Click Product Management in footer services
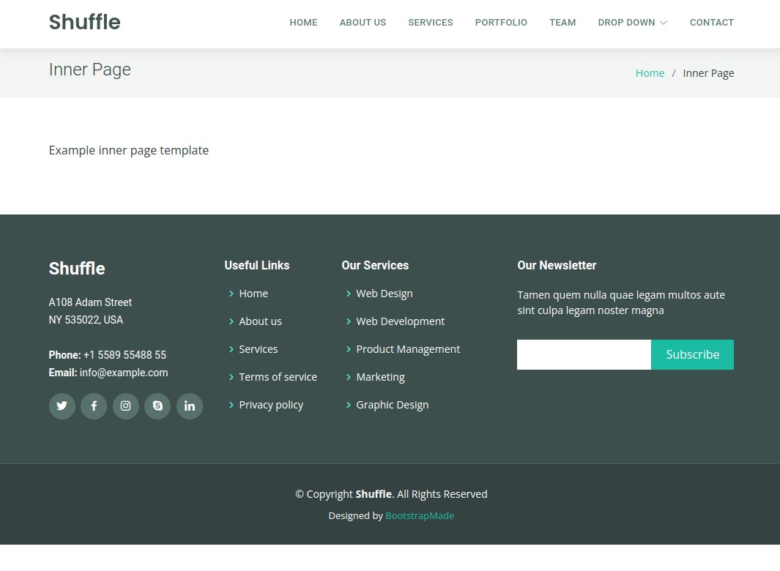Image resolution: width=780 pixels, height=571 pixels. tap(408, 349)
